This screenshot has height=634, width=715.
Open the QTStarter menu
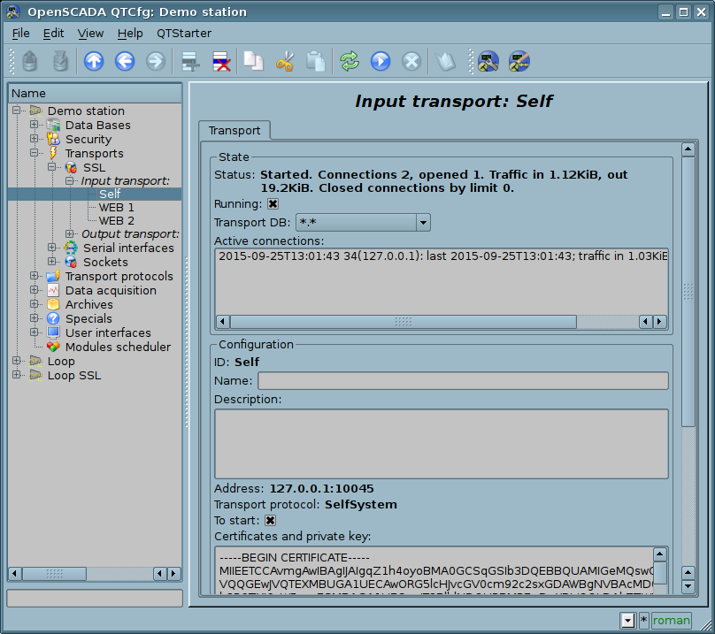(184, 33)
